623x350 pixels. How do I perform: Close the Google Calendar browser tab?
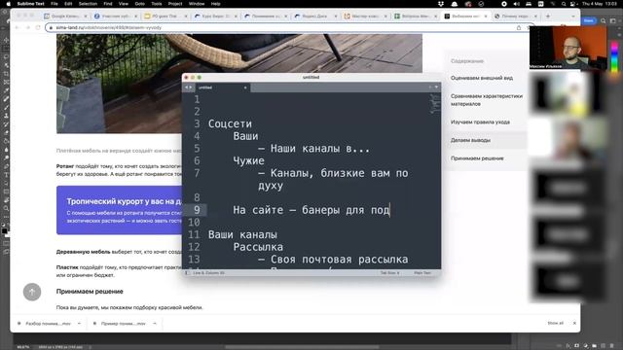coord(85,16)
